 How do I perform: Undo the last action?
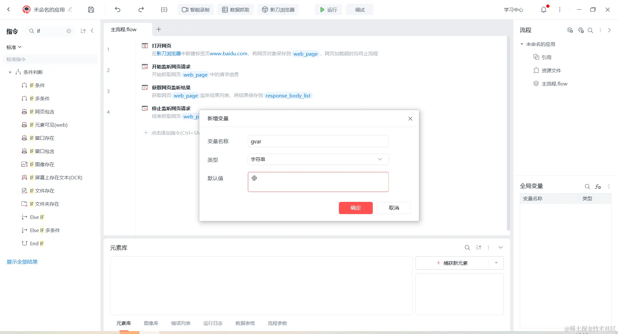coord(117,10)
